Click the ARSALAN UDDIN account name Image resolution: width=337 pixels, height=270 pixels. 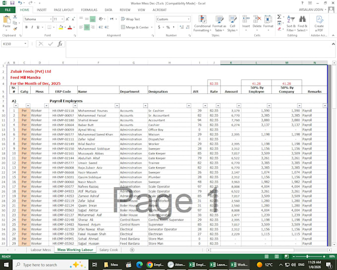coord(311,10)
